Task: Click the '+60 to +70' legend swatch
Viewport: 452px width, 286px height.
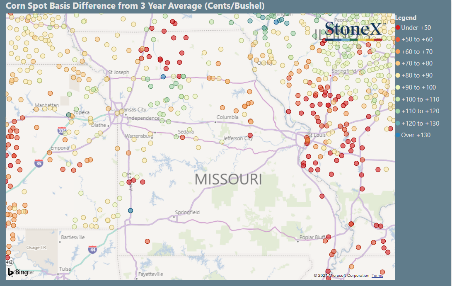Action: 398,52
